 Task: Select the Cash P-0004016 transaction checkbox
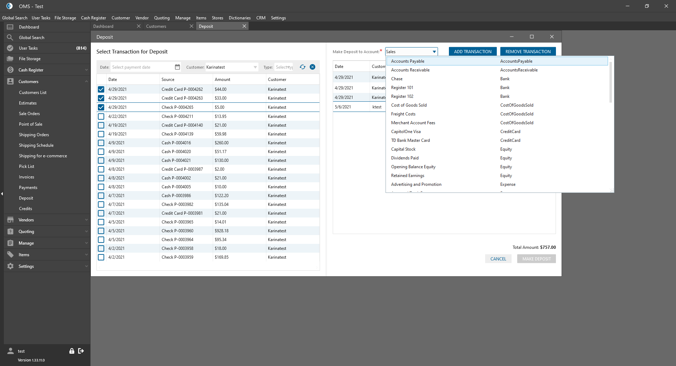click(x=101, y=143)
